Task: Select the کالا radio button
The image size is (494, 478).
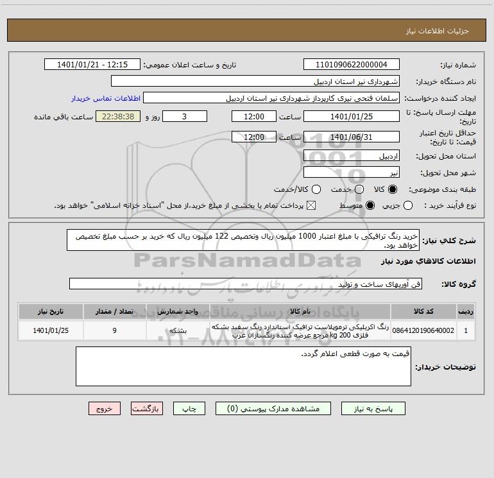Action: 393,189
